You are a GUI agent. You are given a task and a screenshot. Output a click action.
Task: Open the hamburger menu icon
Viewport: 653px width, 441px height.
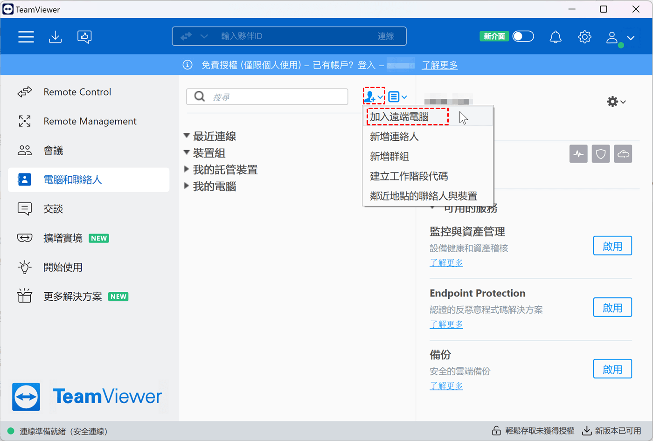pos(26,37)
